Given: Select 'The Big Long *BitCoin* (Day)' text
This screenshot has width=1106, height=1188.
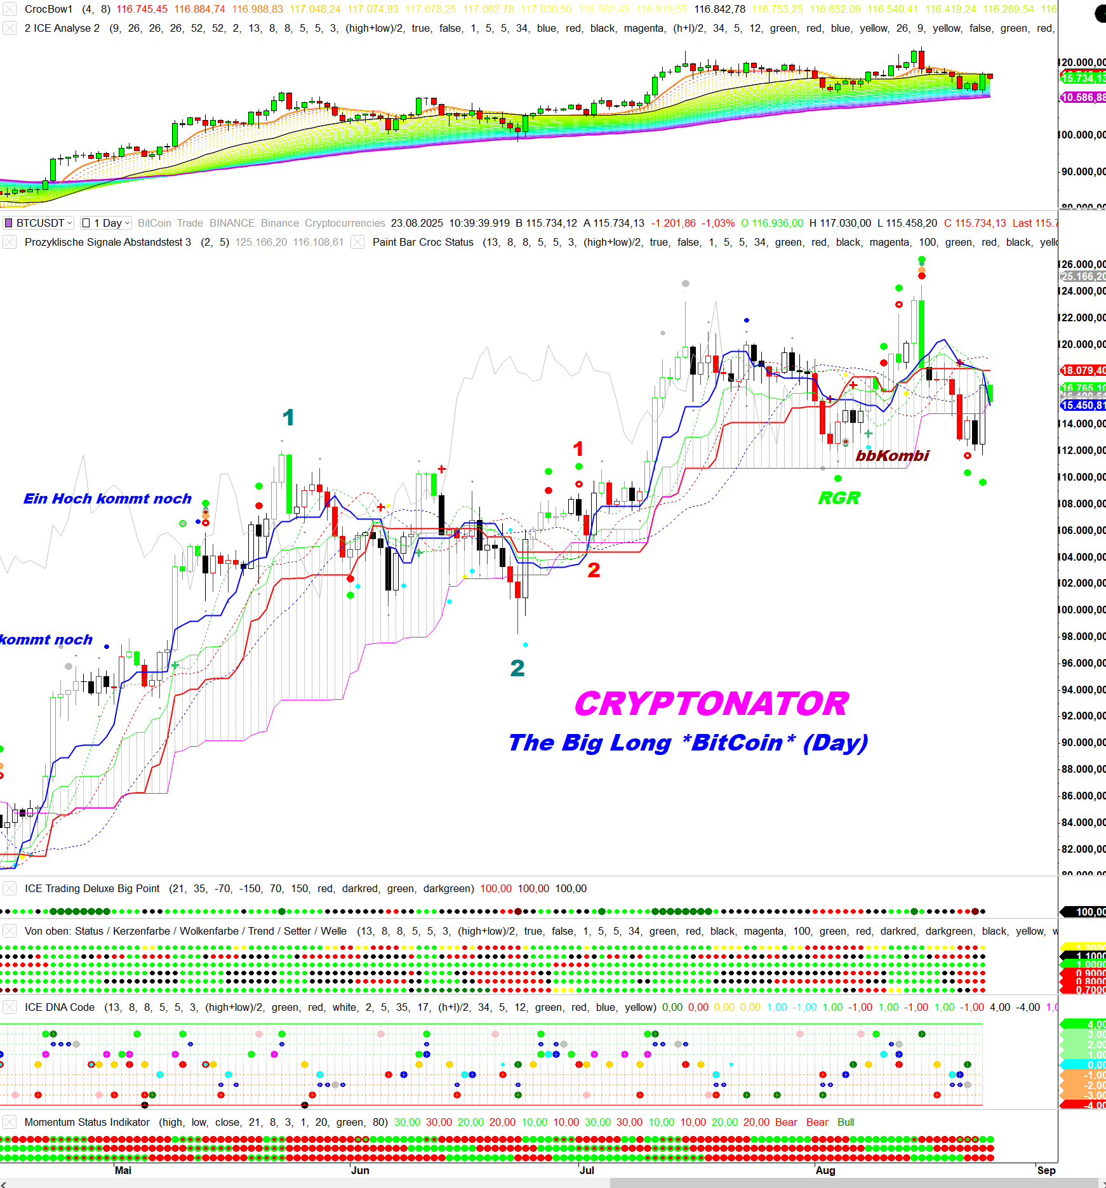Looking at the screenshot, I should 688,743.
